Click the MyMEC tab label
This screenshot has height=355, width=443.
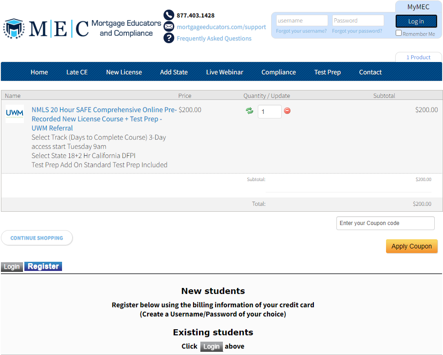pyautogui.click(x=418, y=7)
